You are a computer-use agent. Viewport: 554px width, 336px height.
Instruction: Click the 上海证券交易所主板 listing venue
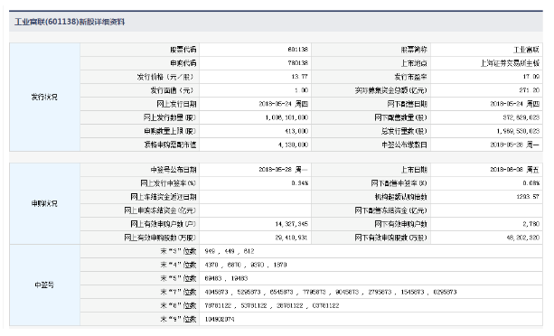[510, 63]
